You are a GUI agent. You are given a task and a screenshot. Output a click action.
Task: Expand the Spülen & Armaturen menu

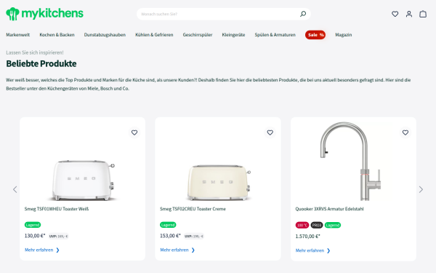pyautogui.click(x=275, y=35)
